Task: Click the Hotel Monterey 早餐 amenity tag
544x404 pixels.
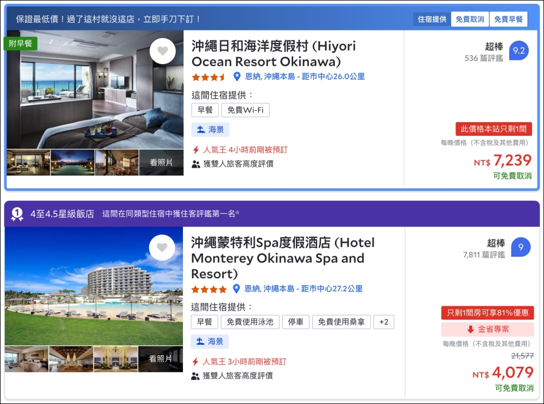Action: [x=204, y=322]
